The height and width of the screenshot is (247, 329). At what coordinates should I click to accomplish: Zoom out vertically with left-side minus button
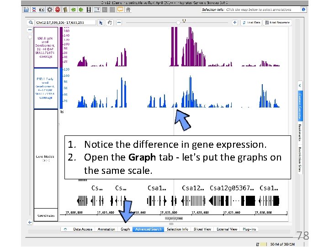coord(30,30)
